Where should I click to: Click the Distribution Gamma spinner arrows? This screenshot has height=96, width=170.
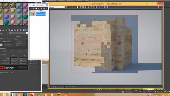pyautogui.click(x=18, y=63)
